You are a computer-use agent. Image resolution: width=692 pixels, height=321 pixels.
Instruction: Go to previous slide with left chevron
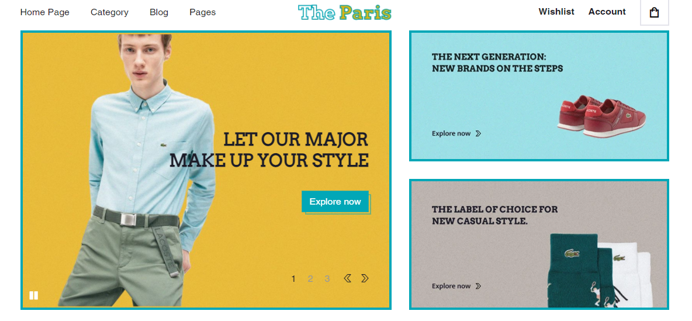(347, 278)
